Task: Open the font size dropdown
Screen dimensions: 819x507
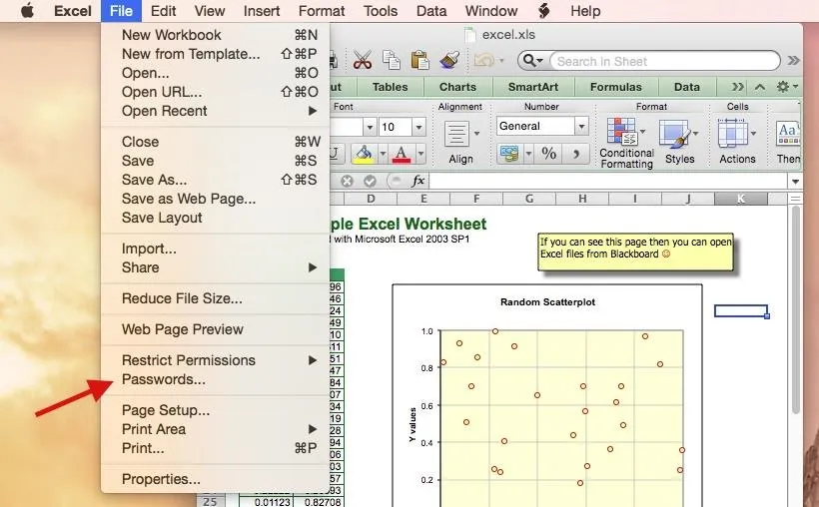Action: click(418, 127)
